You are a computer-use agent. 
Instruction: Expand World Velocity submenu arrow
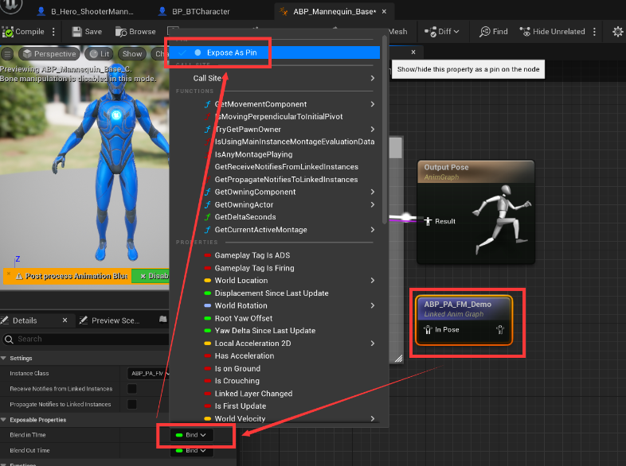(x=373, y=418)
